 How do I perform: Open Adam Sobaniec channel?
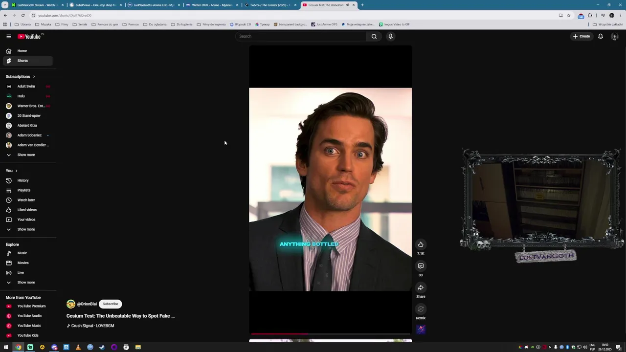pyautogui.click(x=29, y=135)
